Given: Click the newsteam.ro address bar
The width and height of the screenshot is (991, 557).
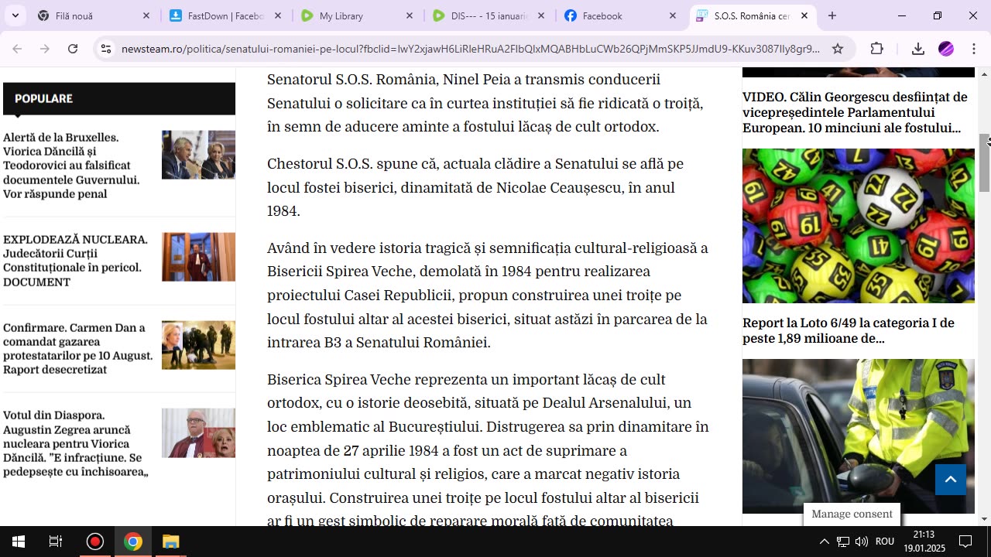Looking at the screenshot, I should 471,49.
